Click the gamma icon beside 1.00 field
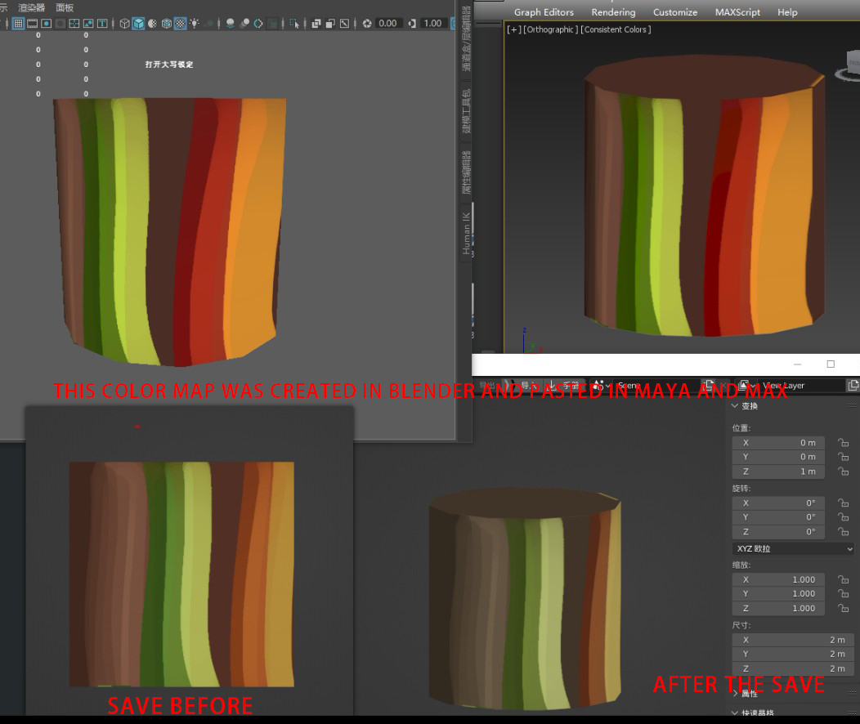This screenshot has width=860, height=724. [x=412, y=24]
